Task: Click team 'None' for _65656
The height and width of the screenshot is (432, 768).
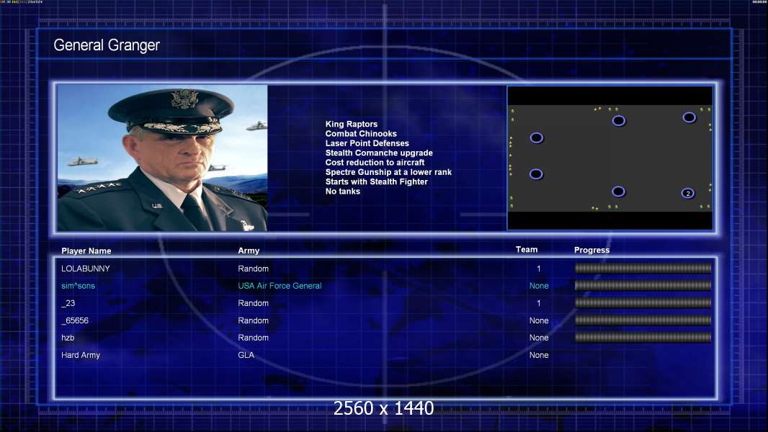Action: (x=539, y=320)
